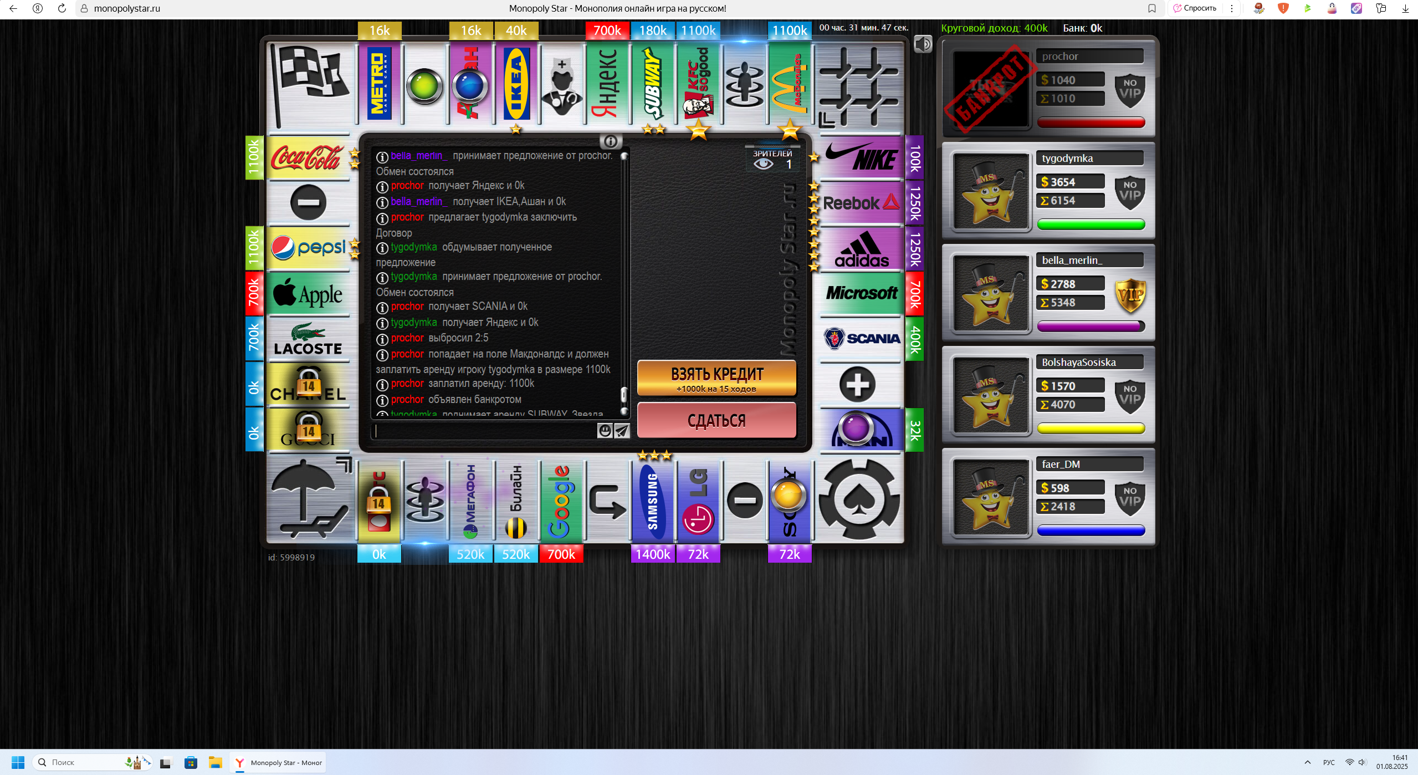The height and width of the screenshot is (775, 1418).
Task: Click the Microsoft property cell
Action: 861,293
